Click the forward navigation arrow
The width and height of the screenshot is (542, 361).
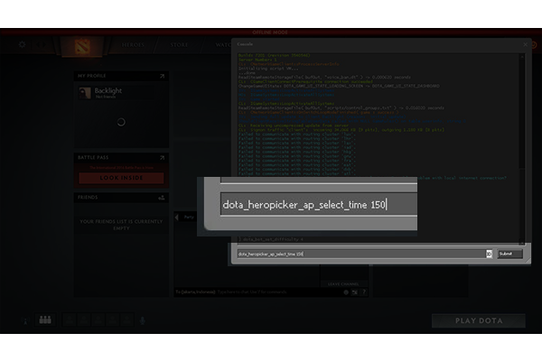coord(44,44)
